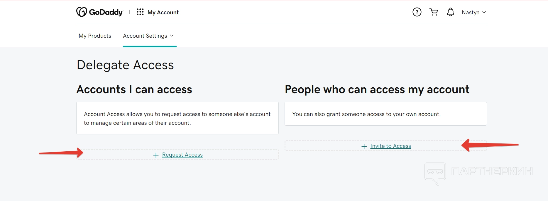Click the GoDaddy wordmark text
The height and width of the screenshot is (201, 548).
(x=106, y=12)
